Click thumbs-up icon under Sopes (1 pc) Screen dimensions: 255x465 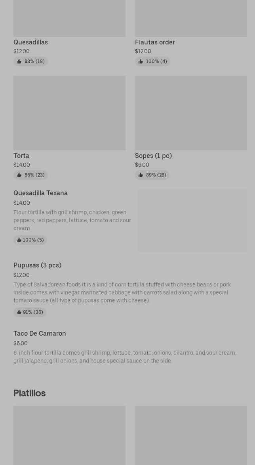(x=141, y=175)
